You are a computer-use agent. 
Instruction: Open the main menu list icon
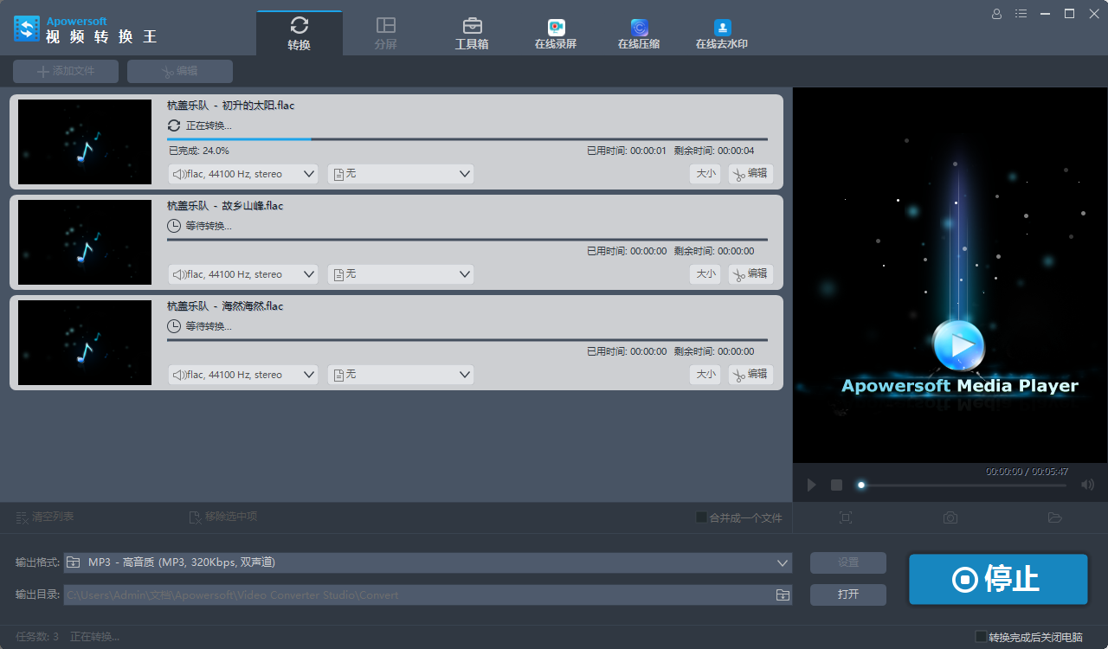click(x=1021, y=14)
